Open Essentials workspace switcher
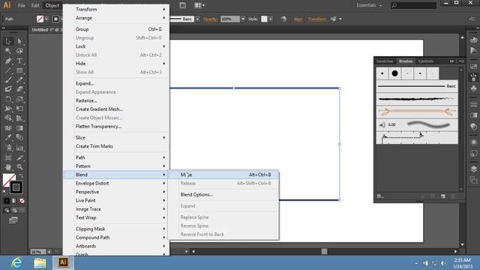Image resolution: width=480 pixels, height=270 pixels. [369, 5]
